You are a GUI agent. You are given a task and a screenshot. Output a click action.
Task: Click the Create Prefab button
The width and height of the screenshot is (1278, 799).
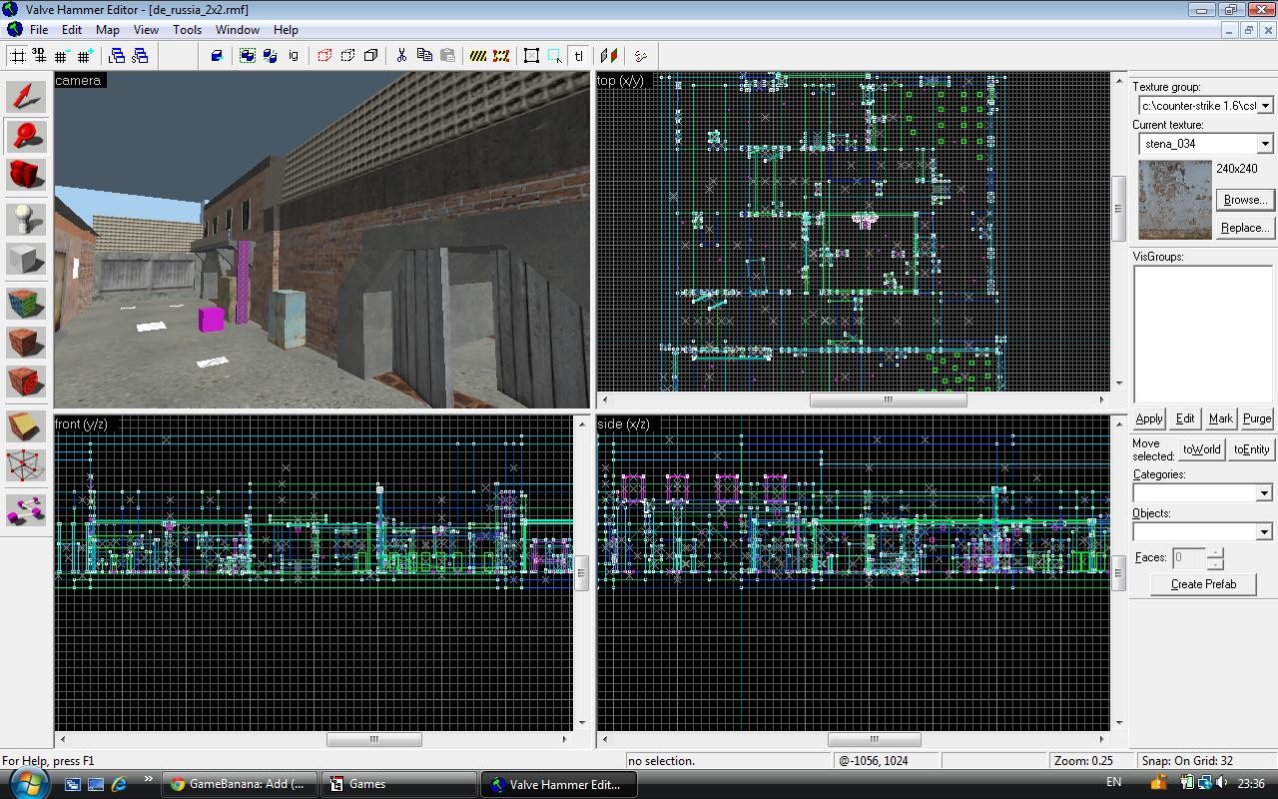point(1203,584)
